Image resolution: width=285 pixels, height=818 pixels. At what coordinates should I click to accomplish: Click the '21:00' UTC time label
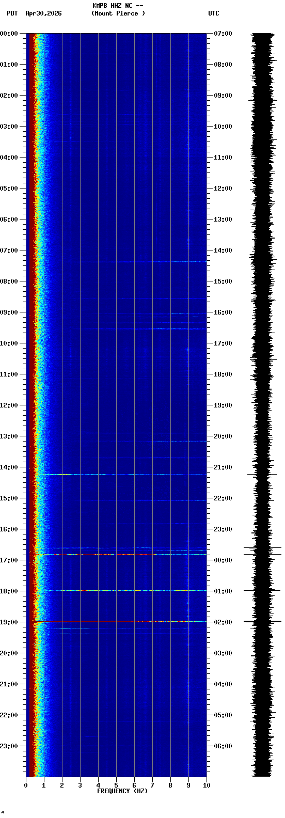(223, 467)
